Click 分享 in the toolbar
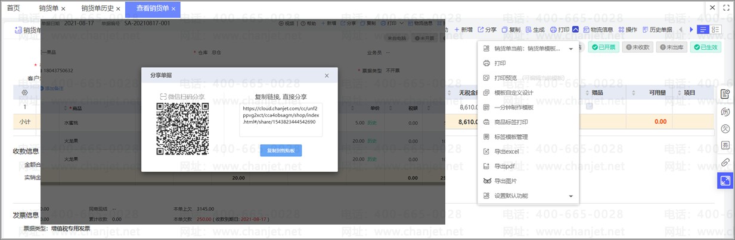The width and height of the screenshot is (735, 240). click(487, 29)
